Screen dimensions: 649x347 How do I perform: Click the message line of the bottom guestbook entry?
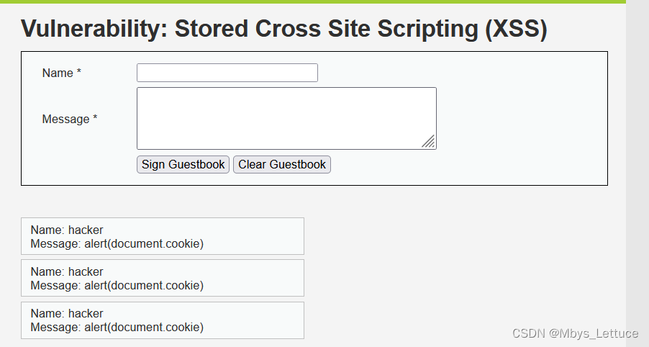pyautogui.click(x=117, y=327)
